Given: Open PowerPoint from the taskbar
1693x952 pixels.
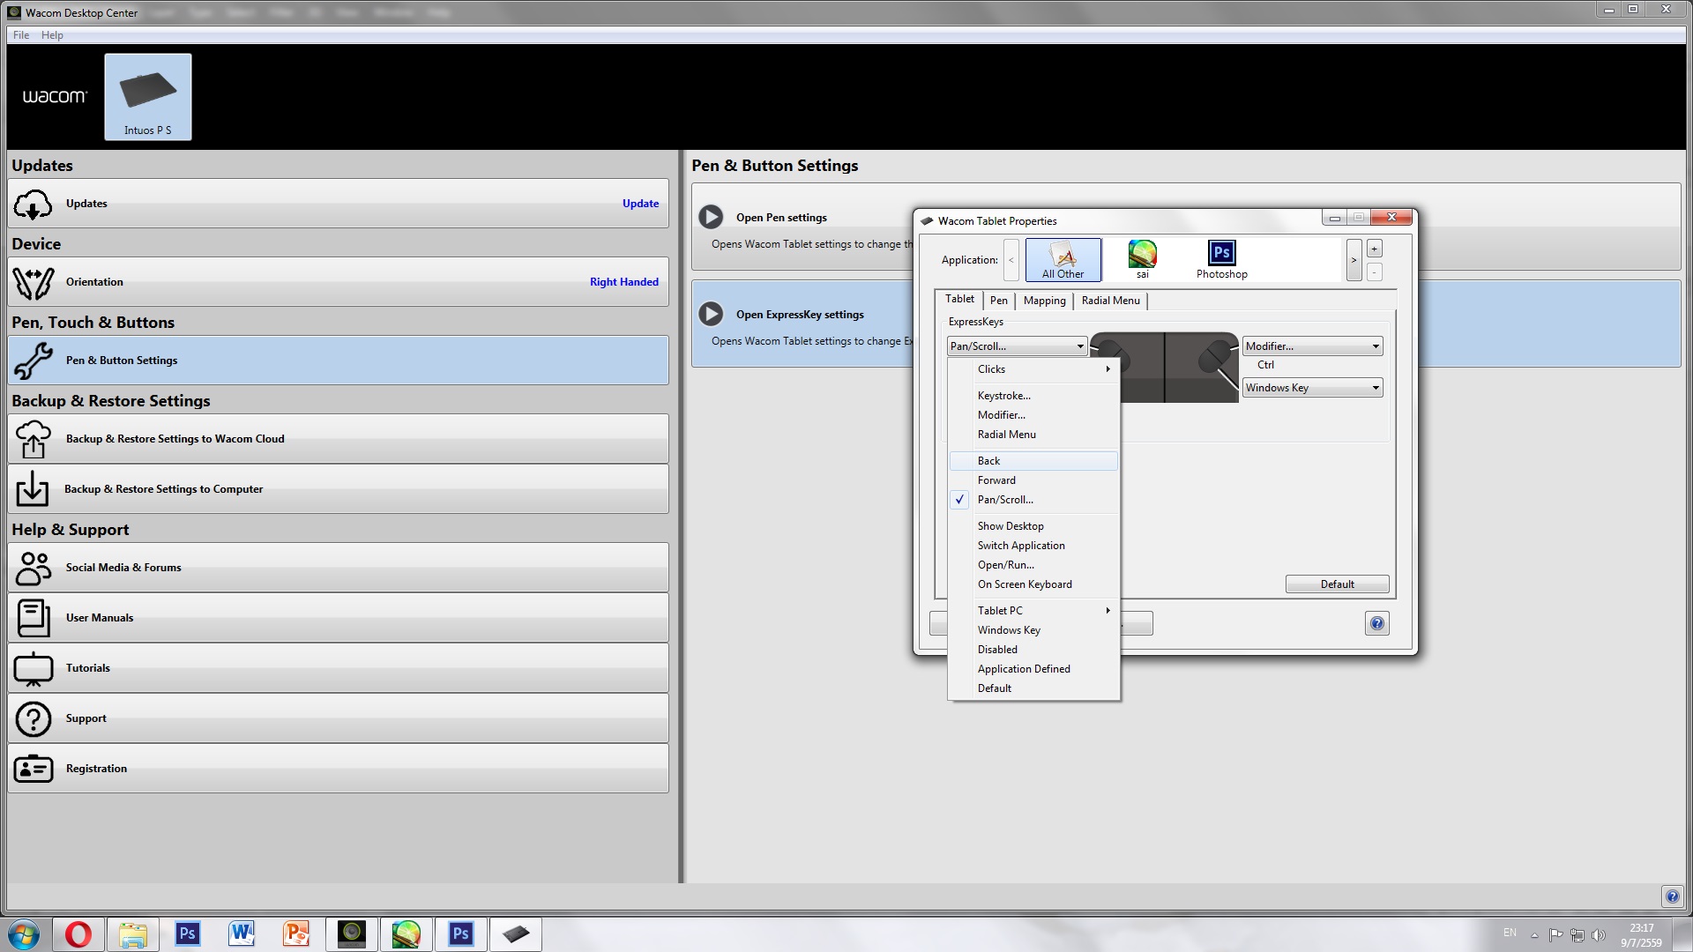Looking at the screenshot, I should click(296, 934).
